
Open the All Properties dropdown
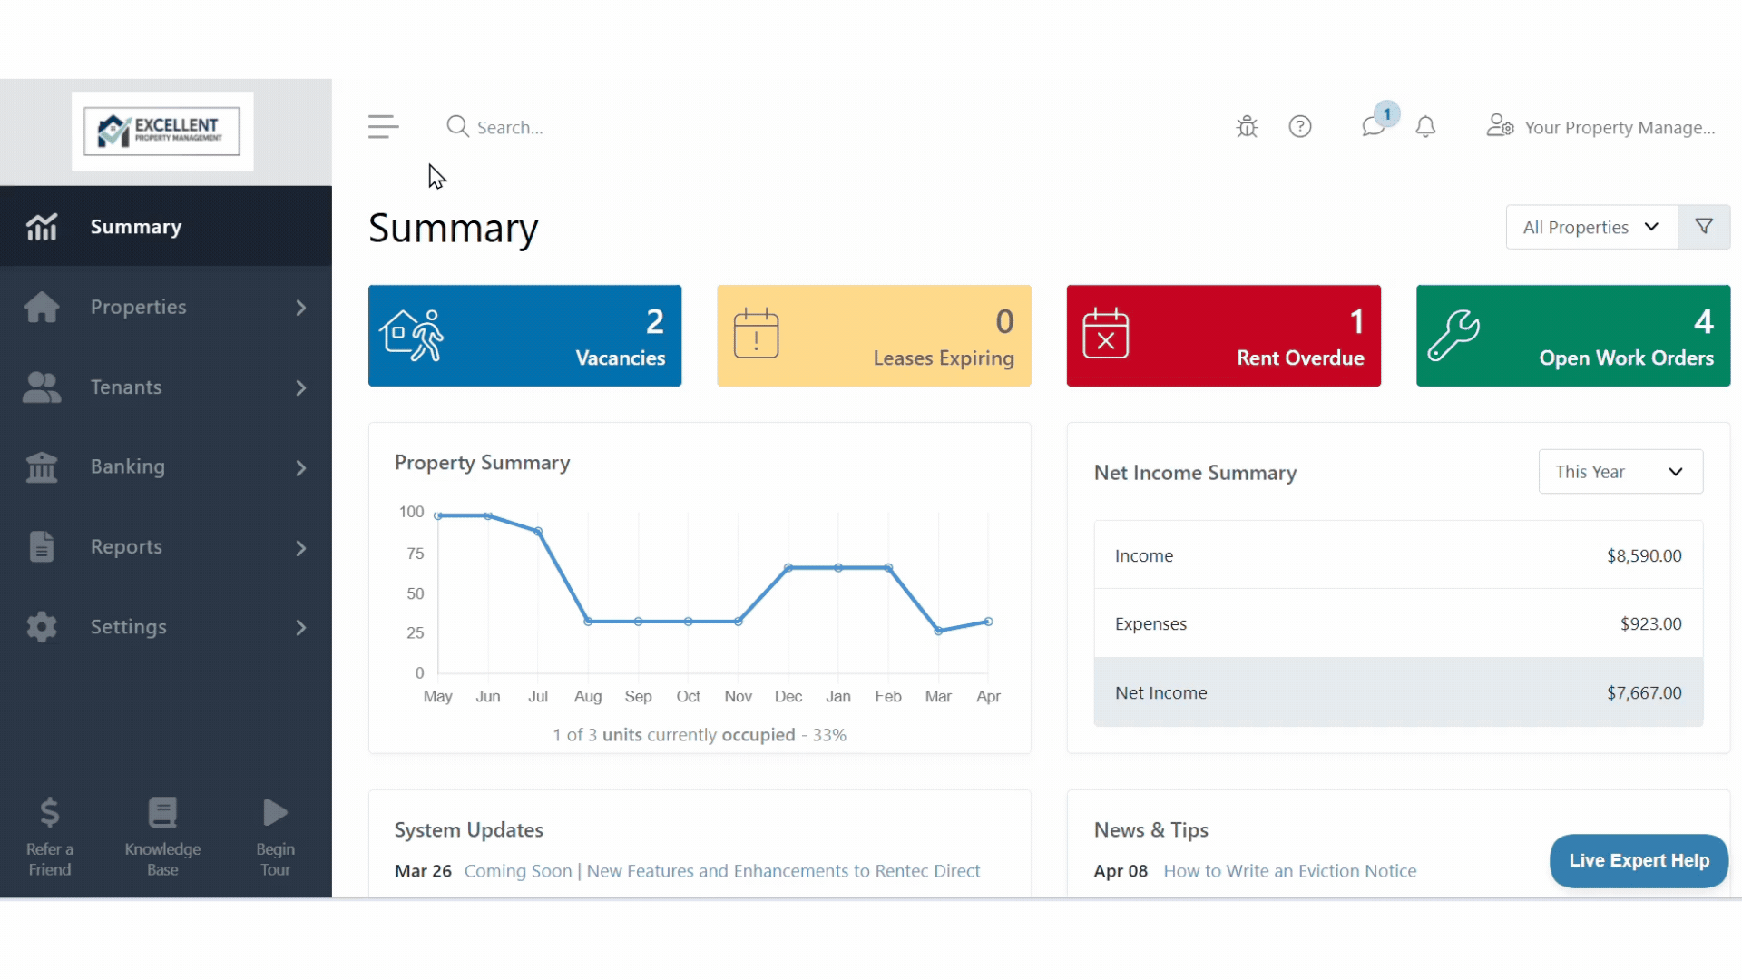pos(1591,227)
